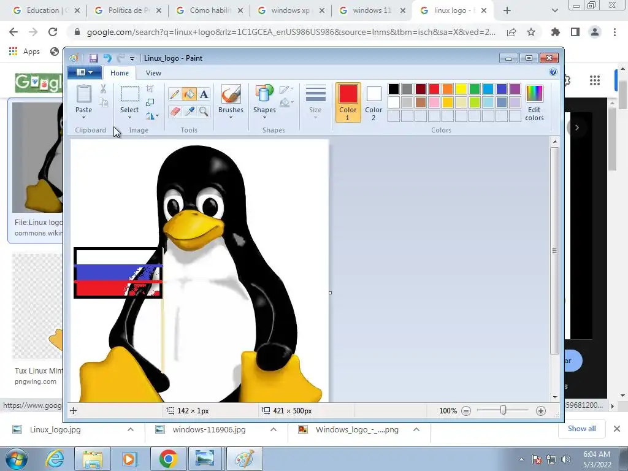Switch to the Home ribbon tab

point(120,73)
